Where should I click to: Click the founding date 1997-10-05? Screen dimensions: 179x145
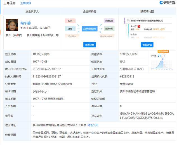tap(40, 62)
